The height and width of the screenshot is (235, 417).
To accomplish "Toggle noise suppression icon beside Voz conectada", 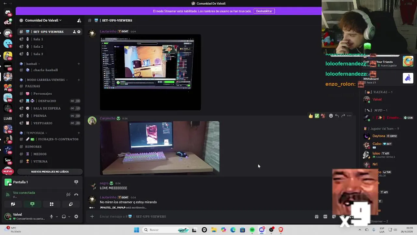I will 68,195.
